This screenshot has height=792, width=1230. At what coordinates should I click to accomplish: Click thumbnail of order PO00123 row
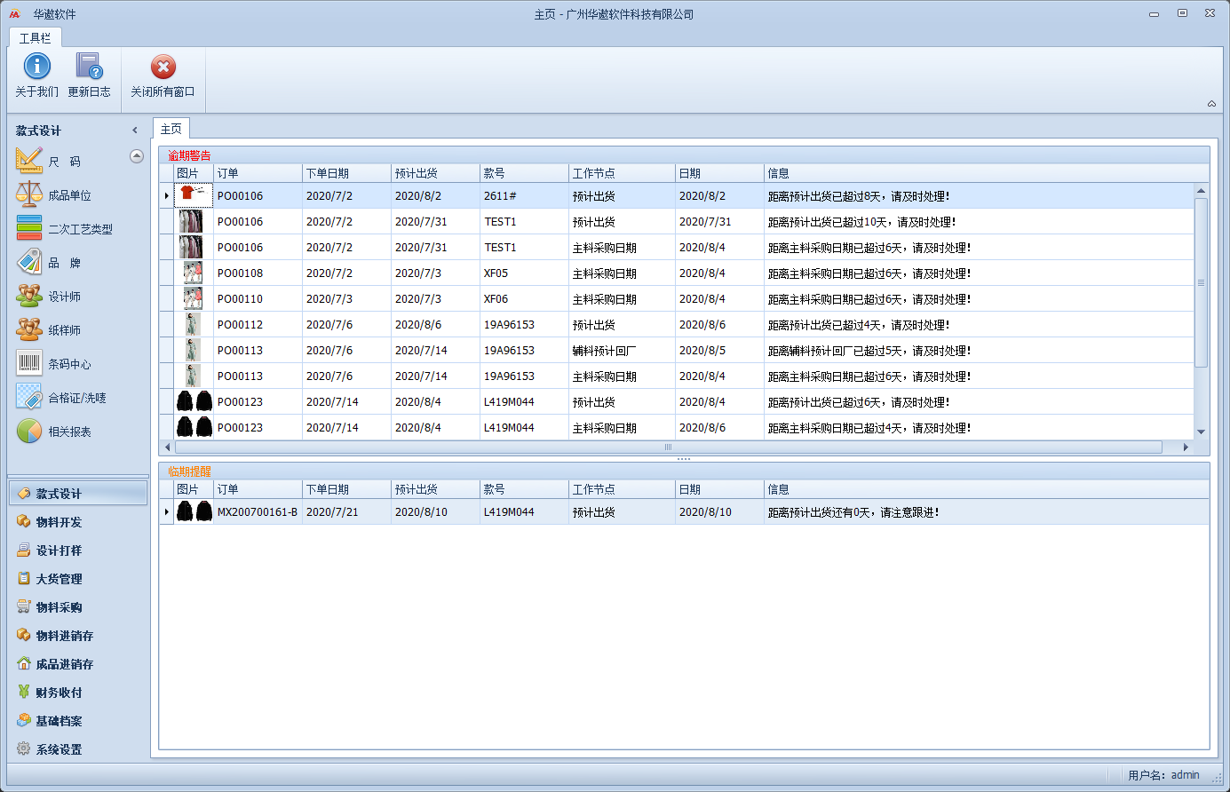pyautogui.click(x=194, y=402)
